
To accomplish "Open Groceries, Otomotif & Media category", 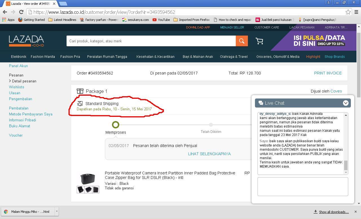I will tap(278, 57).
